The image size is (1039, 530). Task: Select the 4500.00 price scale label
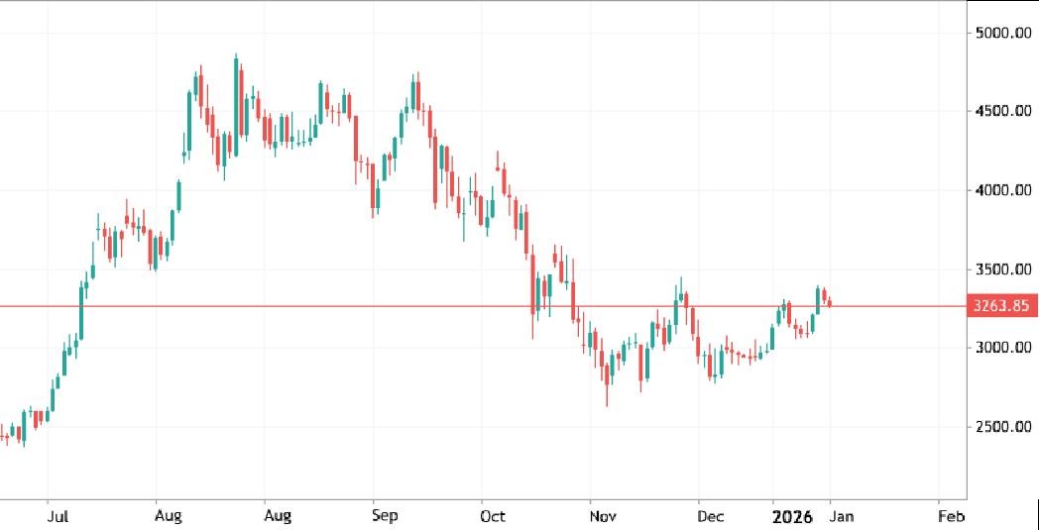point(1002,111)
